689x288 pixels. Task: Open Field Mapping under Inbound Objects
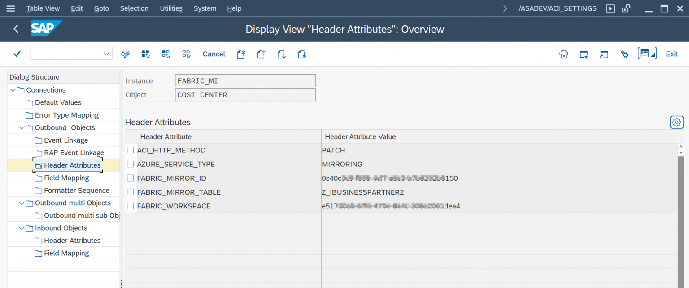click(x=66, y=253)
